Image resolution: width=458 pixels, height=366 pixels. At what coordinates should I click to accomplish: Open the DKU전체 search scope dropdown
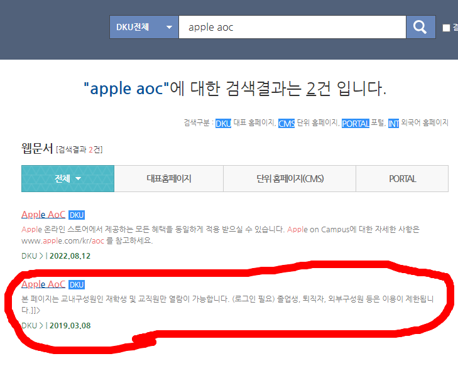(x=144, y=27)
